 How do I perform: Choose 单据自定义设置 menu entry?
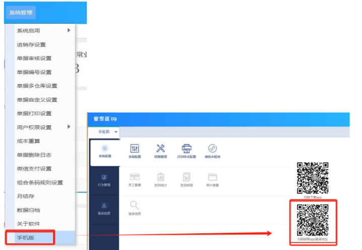tap(40, 99)
